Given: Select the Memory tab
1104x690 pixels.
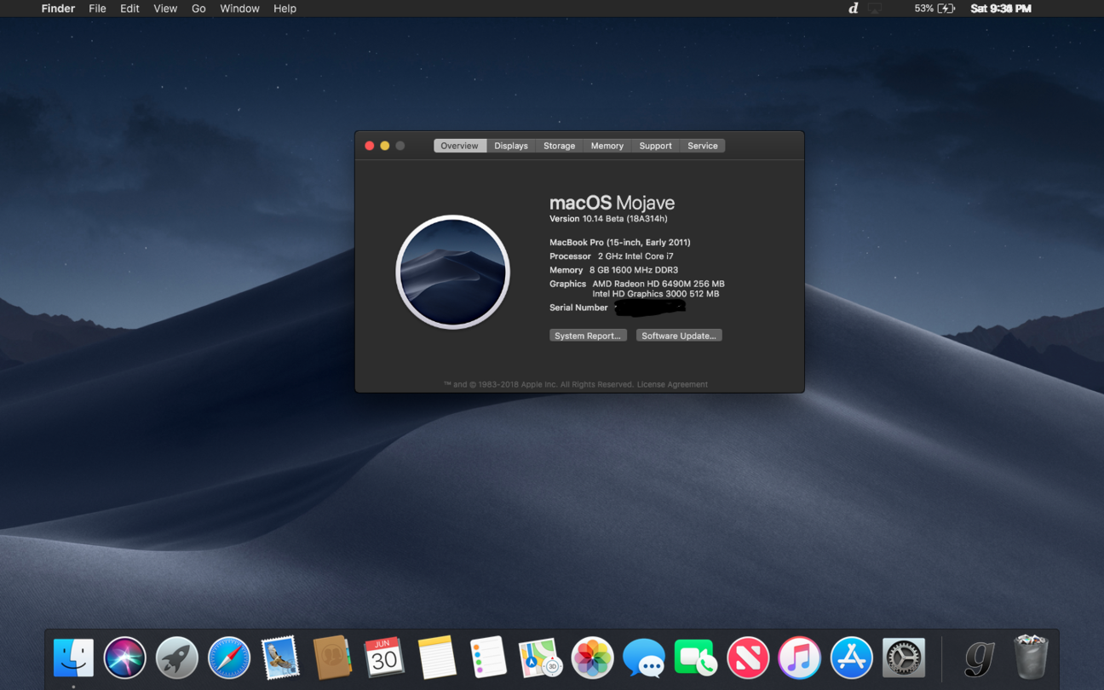Looking at the screenshot, I should [x=607, y=146].
